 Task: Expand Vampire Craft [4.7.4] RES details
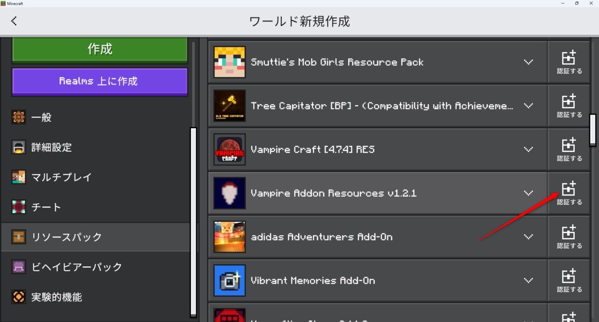[528, 149]
